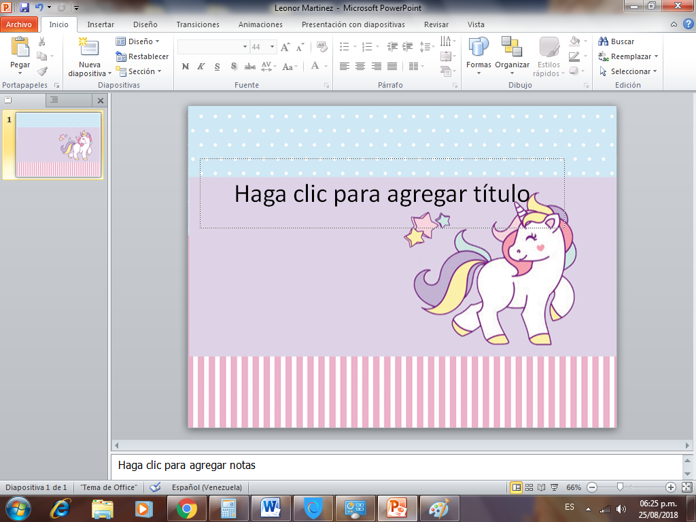Switch to the Vista tab

[x=476, y=24]
